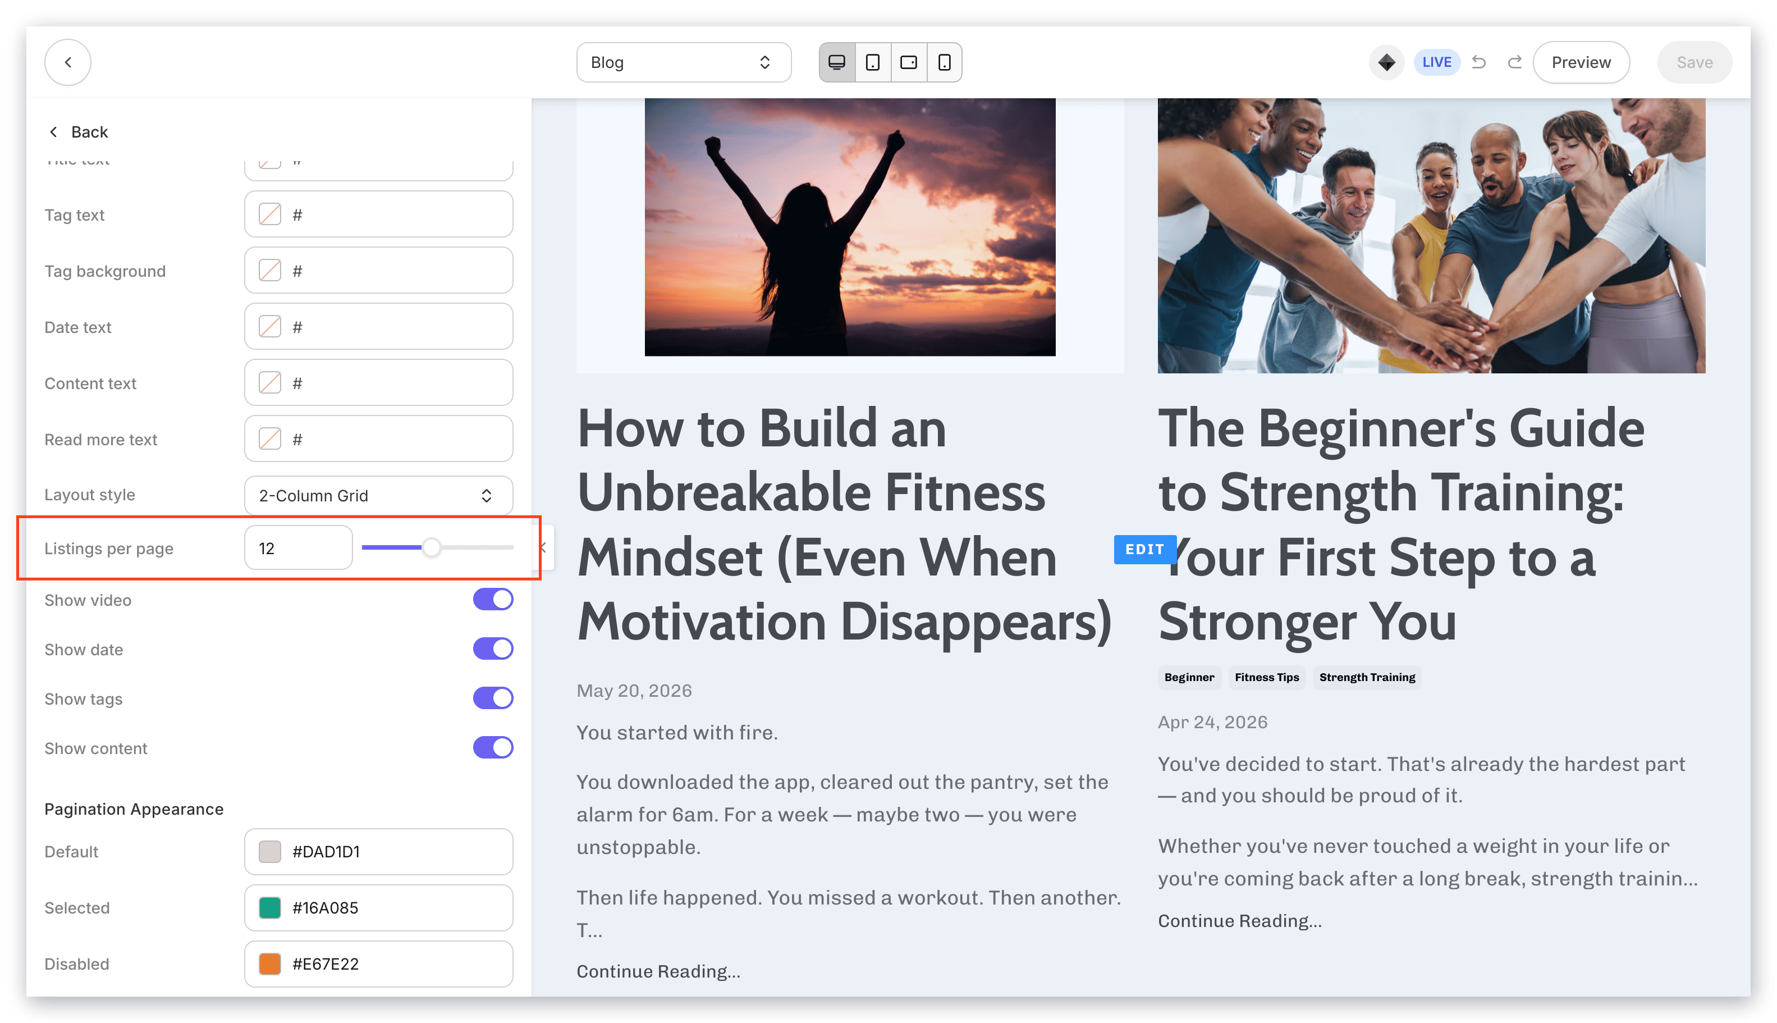This screenshot has width=1777, height=1023.
Task: Click the Strength Training tag
Action: [1366, 677]
